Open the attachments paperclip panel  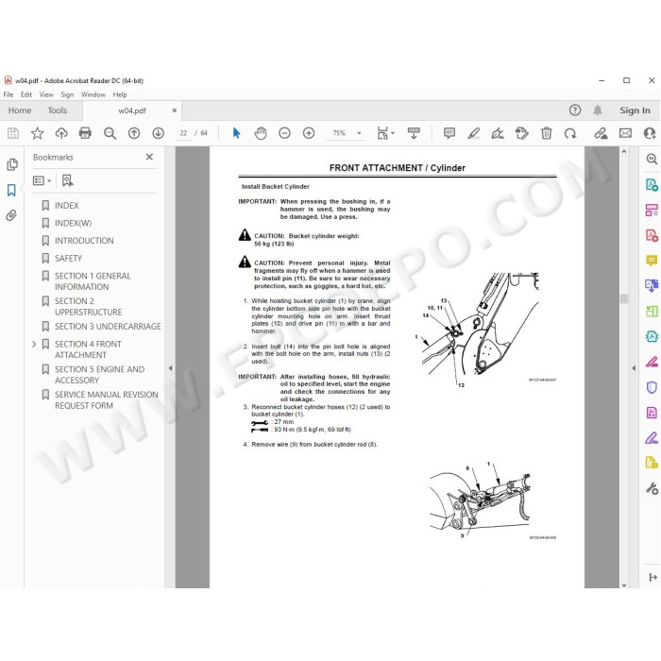[x=11, y=215]
